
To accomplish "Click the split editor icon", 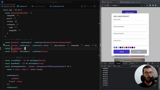I will (94, 6).
